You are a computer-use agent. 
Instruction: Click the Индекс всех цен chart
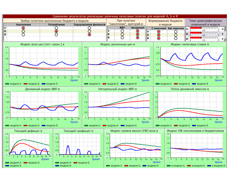pos(43,61)
